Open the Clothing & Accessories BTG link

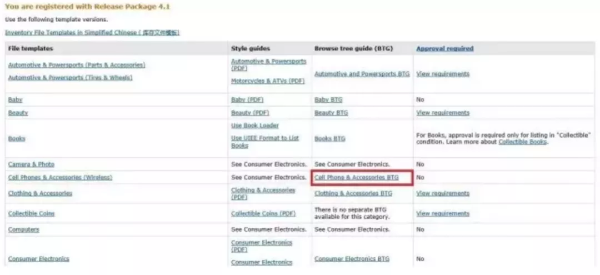click(x=353, y=194)
